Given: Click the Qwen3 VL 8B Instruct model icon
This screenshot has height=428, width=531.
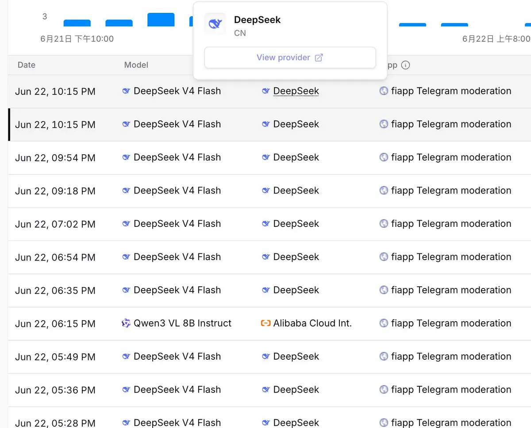Looking at the screenshot, I should [x=126, y=323].
